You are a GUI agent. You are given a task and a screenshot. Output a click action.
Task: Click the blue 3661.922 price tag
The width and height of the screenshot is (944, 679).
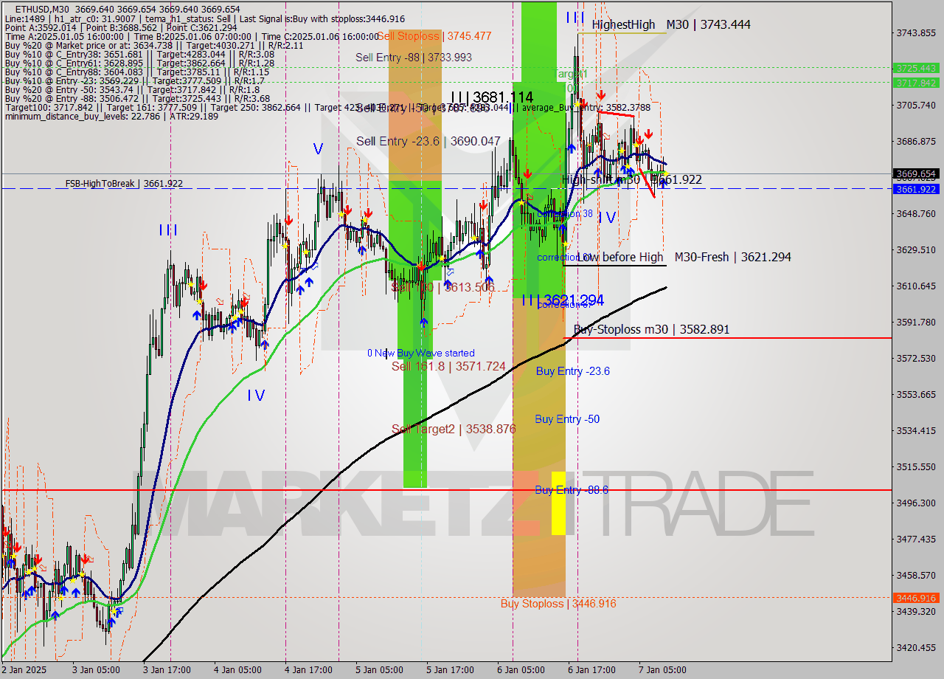point(916,189)
